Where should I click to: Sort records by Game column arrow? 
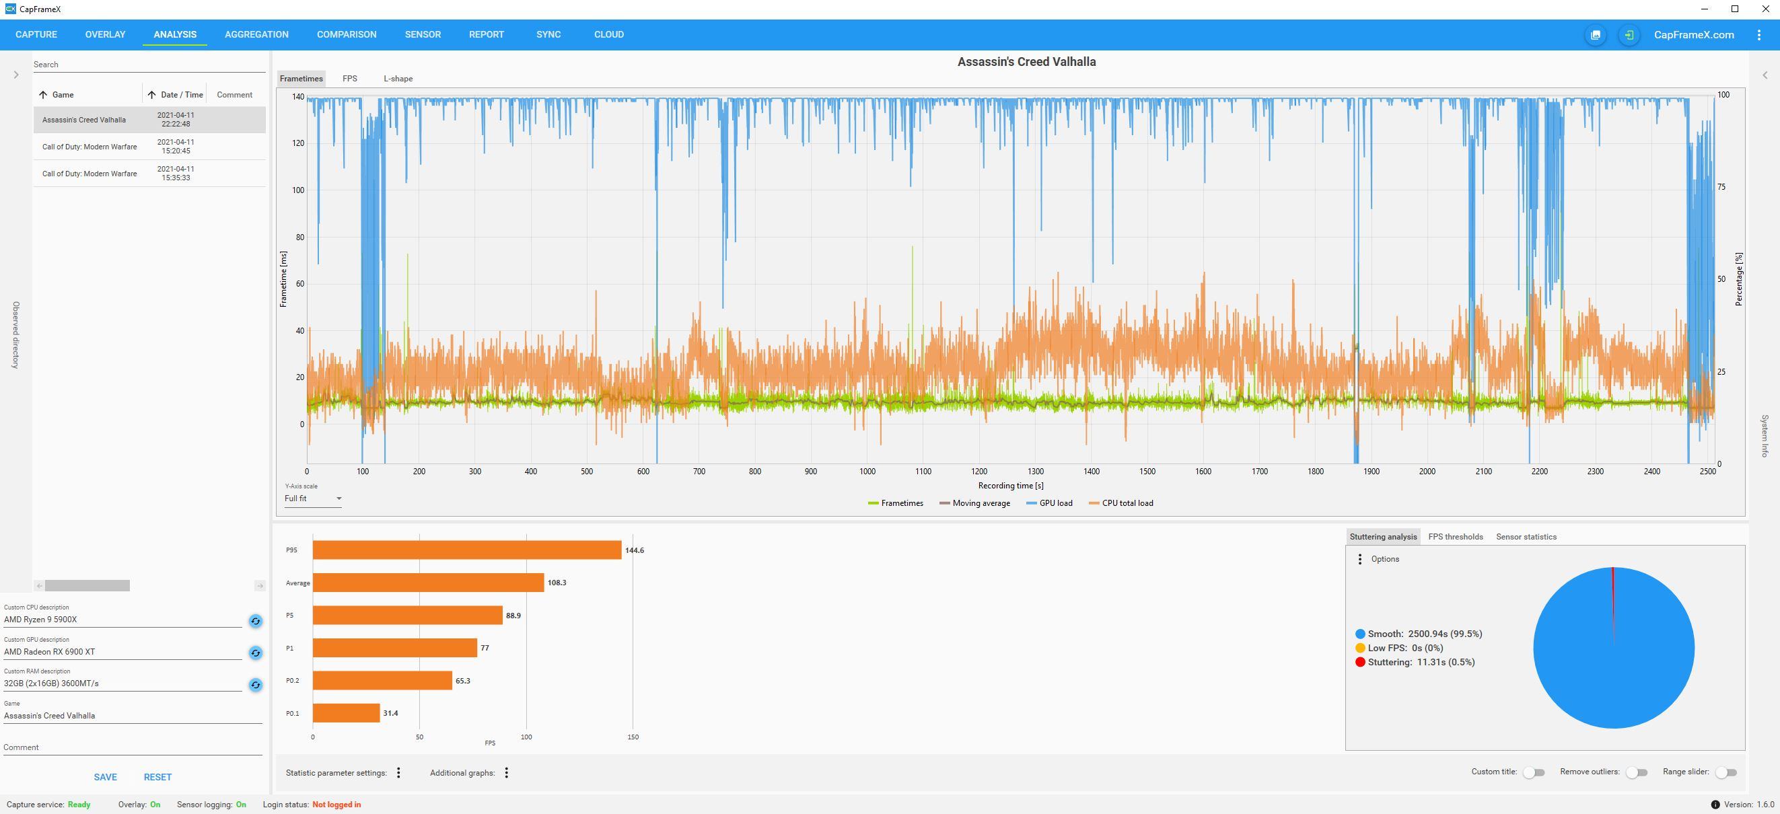click(43, 95)
